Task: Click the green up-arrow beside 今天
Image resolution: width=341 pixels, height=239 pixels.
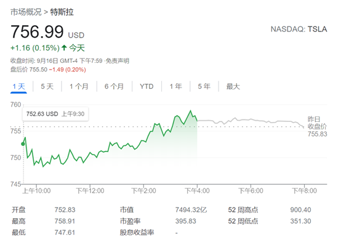Action: pyautogui.click(x=64, y=47)
